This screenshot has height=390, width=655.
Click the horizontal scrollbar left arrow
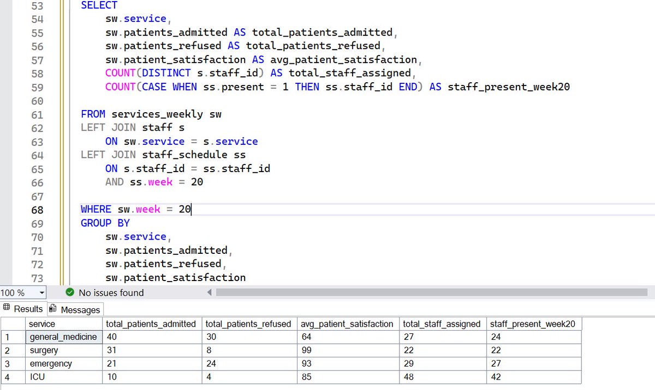(209, 292)
